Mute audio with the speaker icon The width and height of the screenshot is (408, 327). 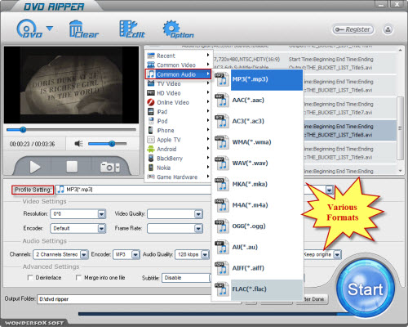point(78,143)
